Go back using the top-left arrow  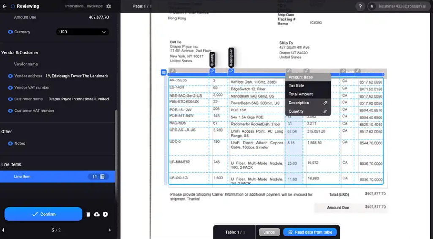click(4, 6)
